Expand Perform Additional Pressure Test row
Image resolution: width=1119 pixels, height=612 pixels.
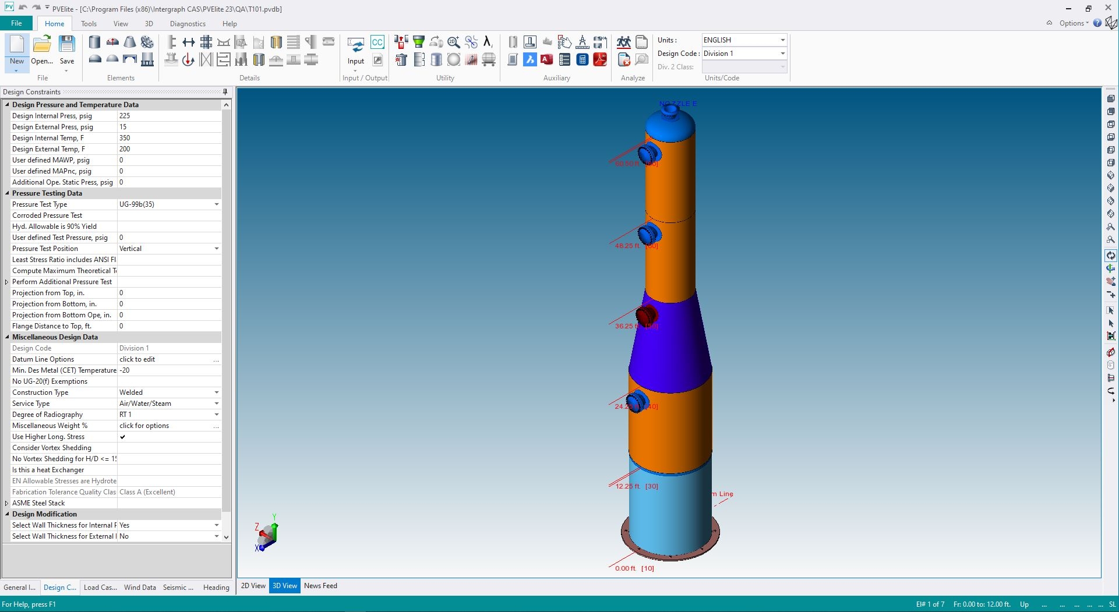click(x=6, y=282)
